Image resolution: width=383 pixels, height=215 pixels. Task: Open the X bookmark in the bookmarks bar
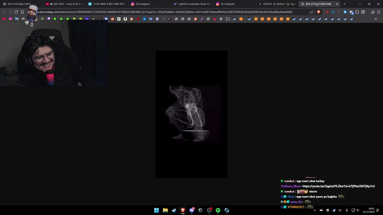pyautogui.click(x=100, y=19)
